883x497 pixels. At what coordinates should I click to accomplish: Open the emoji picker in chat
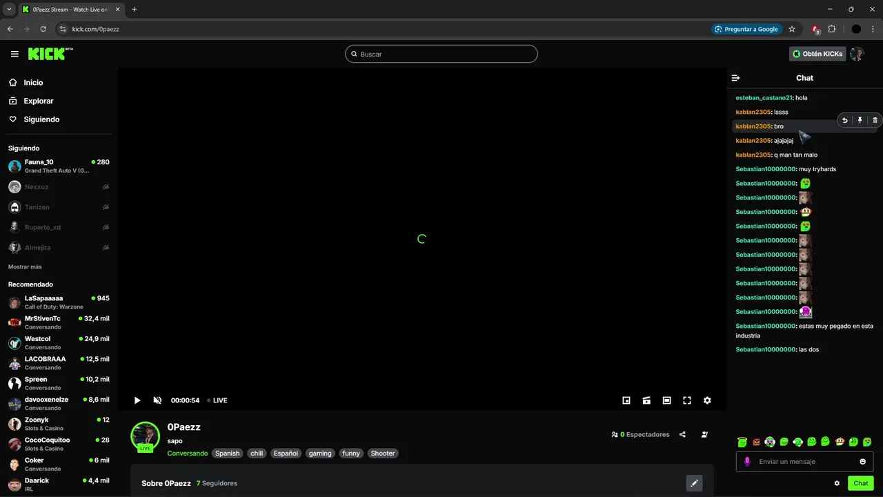pyautogui.click(x=862, y=462)
